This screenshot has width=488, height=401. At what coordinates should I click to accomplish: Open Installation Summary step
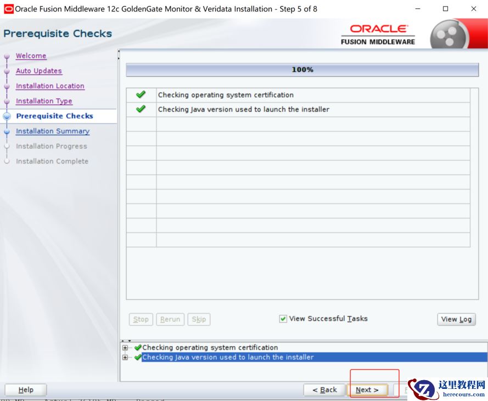[53, 131]
